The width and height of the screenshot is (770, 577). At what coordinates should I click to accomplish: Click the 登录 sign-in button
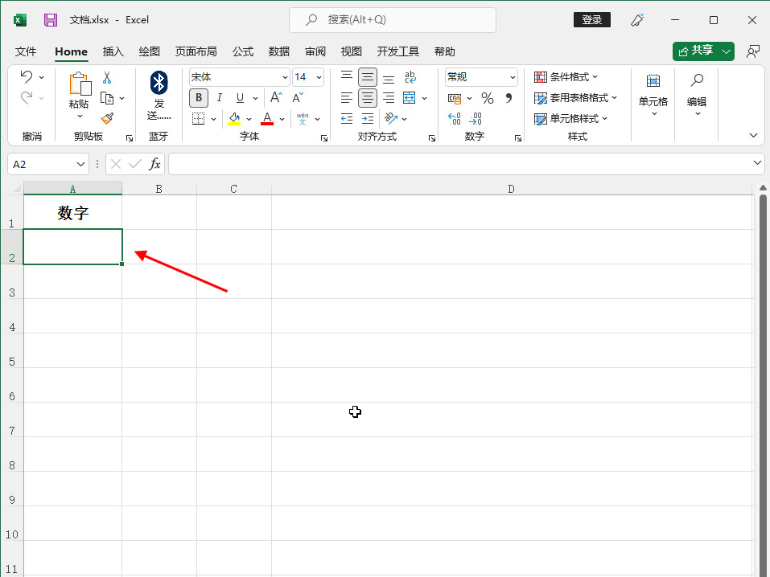pos(592,19)
